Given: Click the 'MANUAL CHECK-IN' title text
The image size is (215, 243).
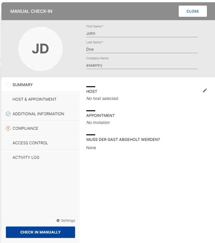Looking at the screenshot, I should 31,11.
